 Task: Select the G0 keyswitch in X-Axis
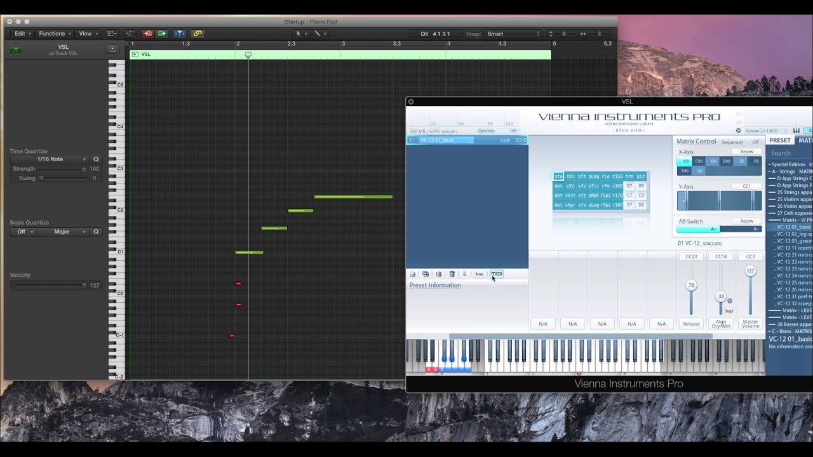point(699,171)
